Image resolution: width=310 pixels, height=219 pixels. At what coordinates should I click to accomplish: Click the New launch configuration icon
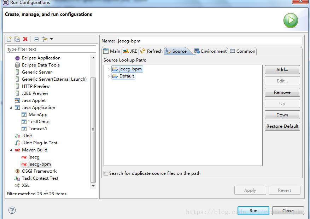click(9, 39)
